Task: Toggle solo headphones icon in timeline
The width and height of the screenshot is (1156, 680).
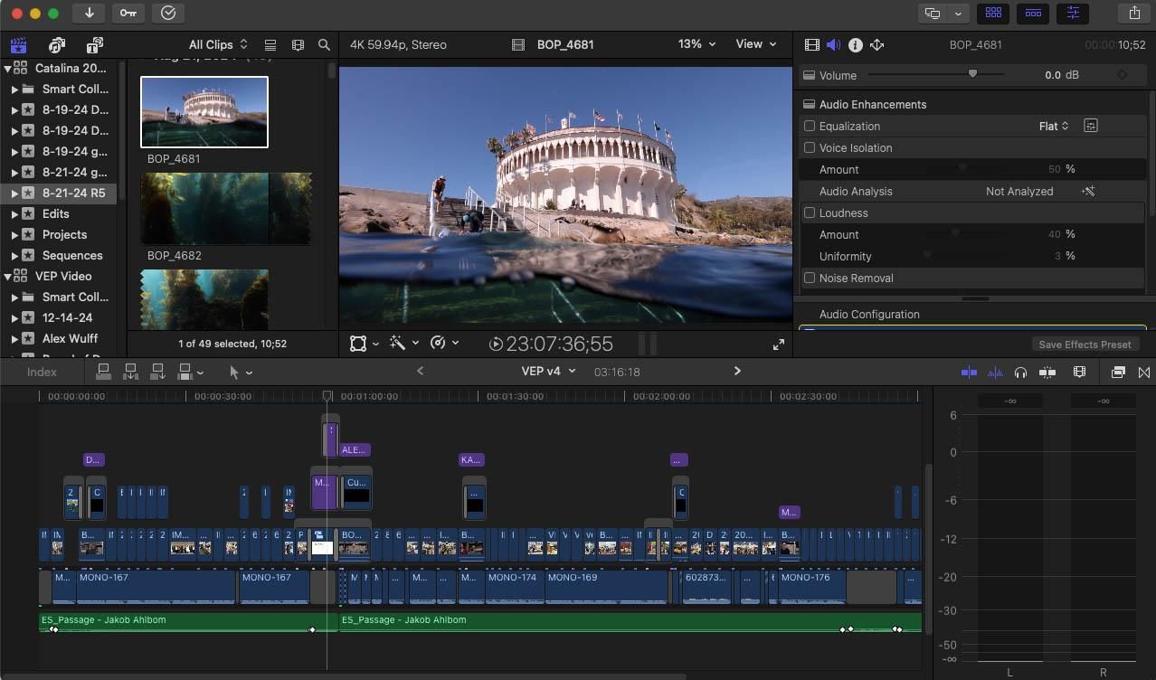Action: pyautogui.click(x=1020, y=372)
